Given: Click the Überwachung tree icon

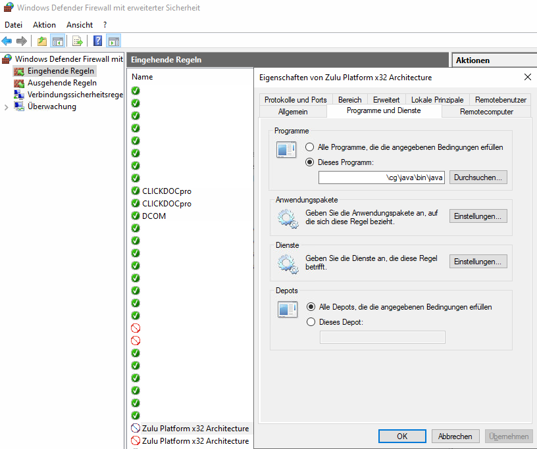Looking at the screenshot, I should click(x=19, y=106).
